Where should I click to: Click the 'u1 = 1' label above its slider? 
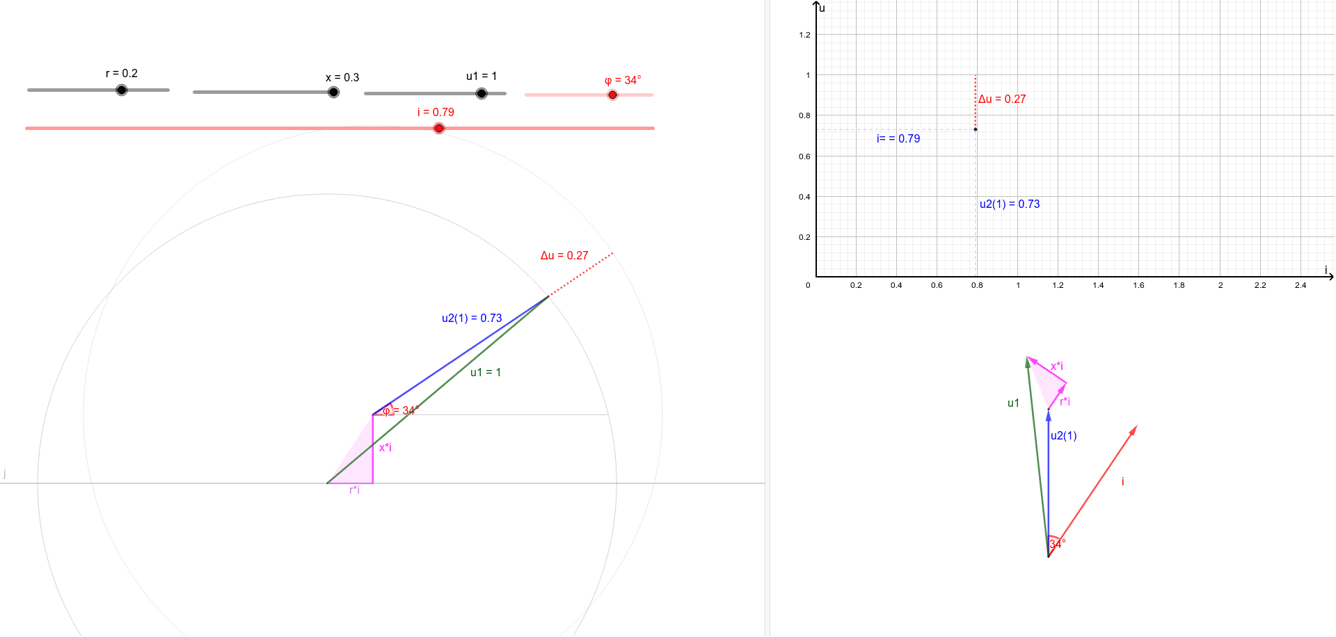tap(482, 76)
